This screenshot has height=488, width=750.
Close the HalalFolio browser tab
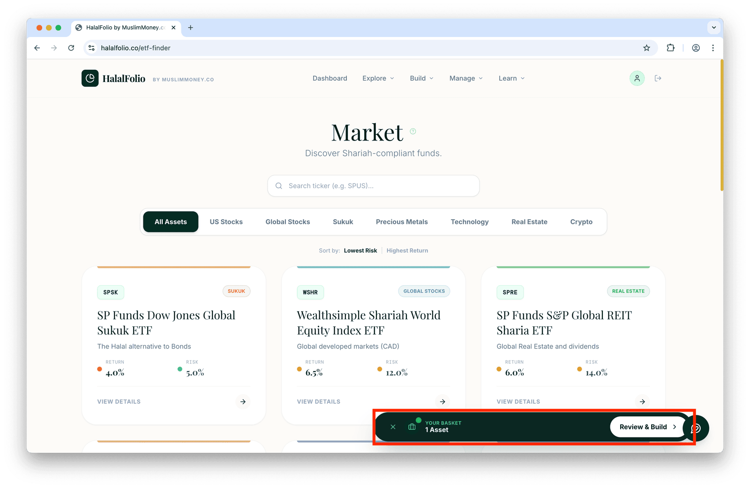173,28
